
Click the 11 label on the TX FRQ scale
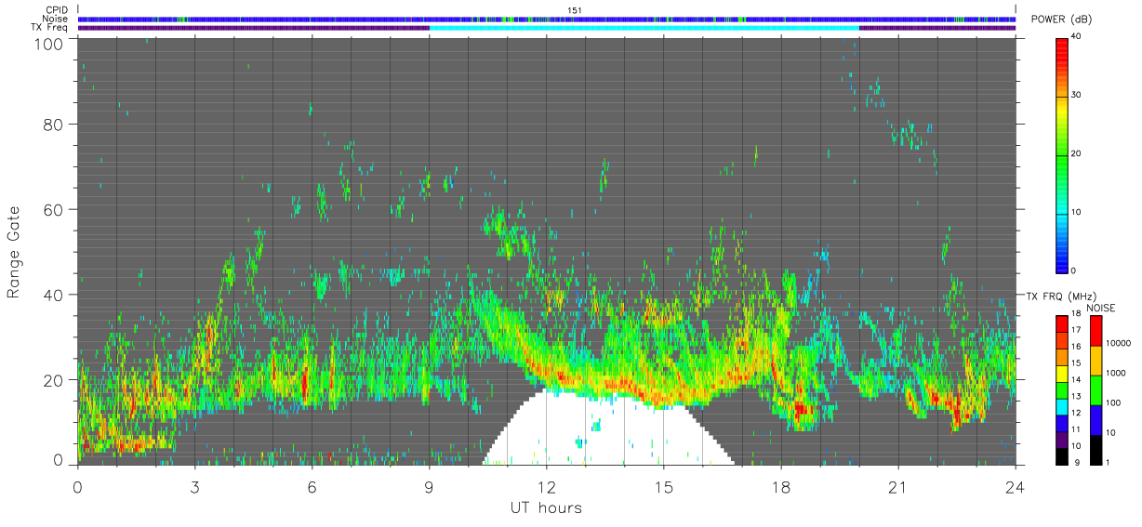click(x=1076, y=429)
